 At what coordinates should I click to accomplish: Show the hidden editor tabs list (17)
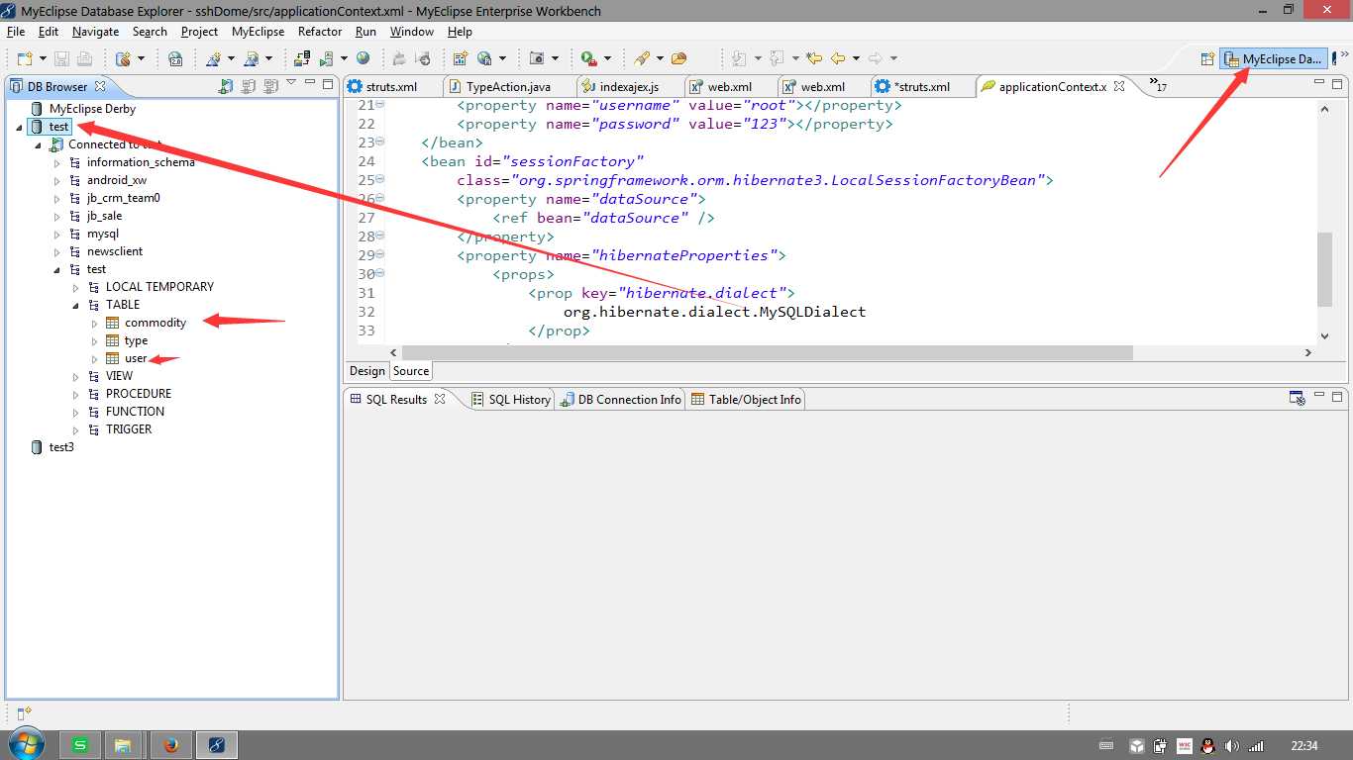[1157, 84]
